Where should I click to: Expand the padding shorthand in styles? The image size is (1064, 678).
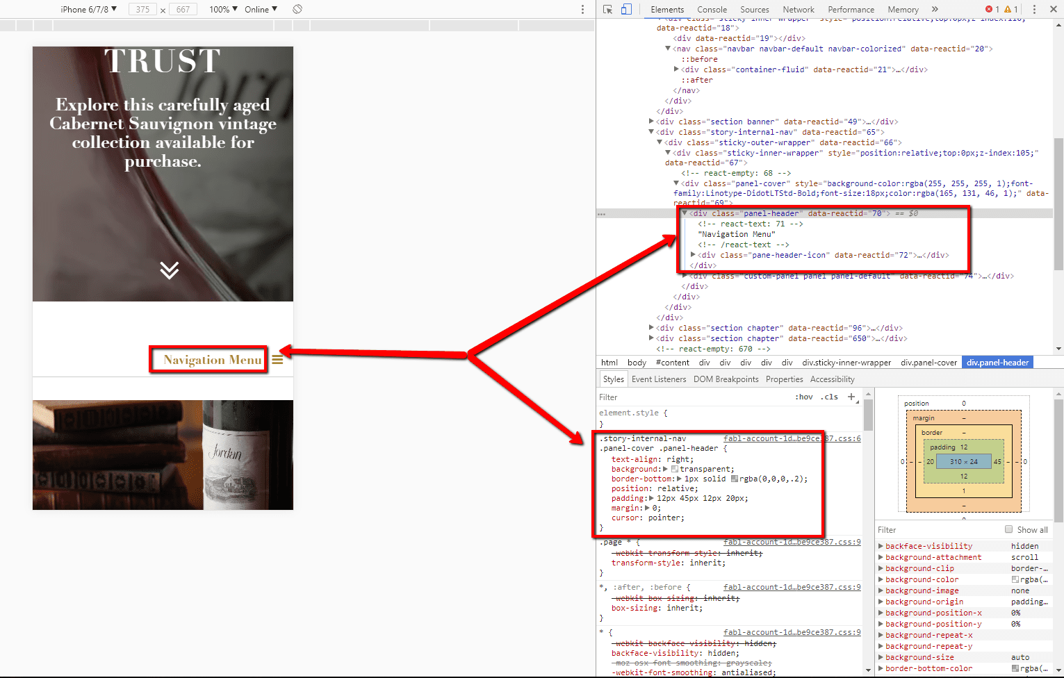[x=651, y=498]
